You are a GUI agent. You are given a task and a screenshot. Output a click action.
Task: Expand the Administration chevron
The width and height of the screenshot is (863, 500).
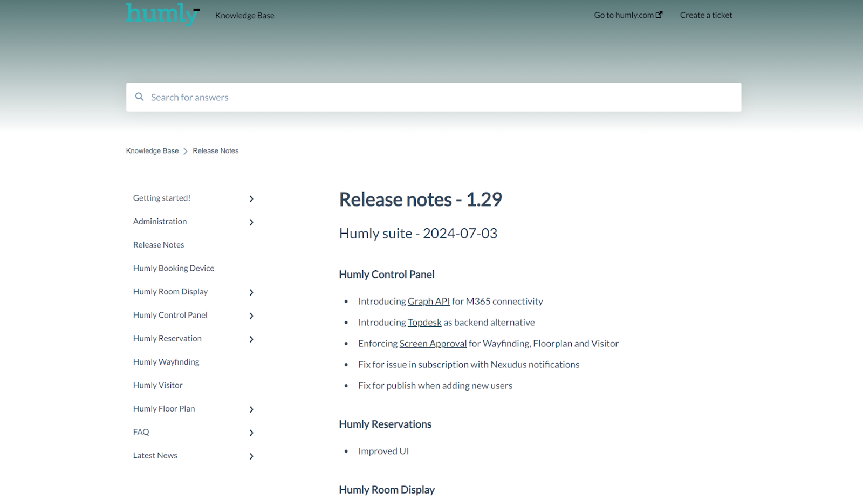pyautogui.click(x=251, y=222)
